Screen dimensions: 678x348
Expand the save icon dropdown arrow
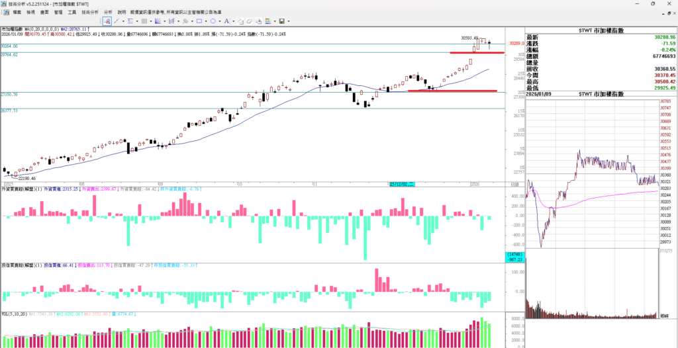point(289,21)
